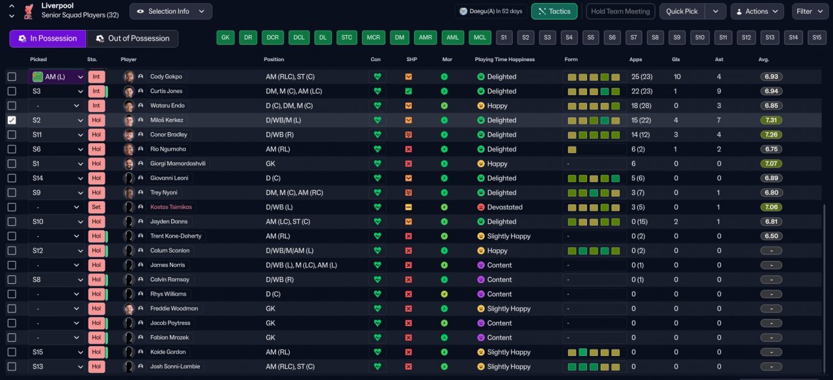833x380 pixels.
Task: Check the box for Kostas Tsimikas
Action: pyautogui.click(x=12, y=207)
